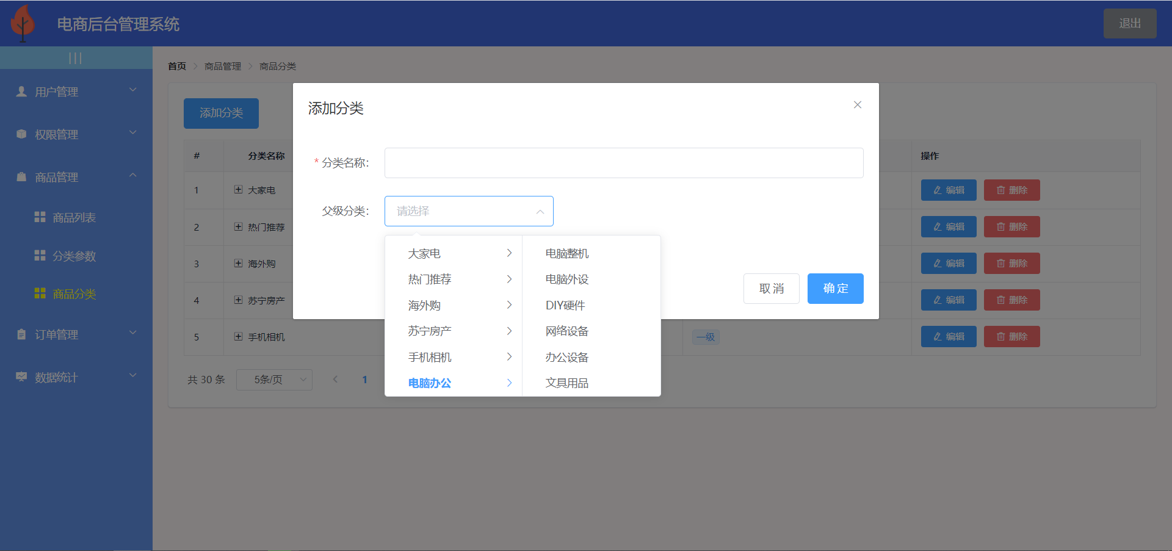Click the user management icon in sidebar
The width and height of the screenshot is (1172, 551).
tap(20, 92)
